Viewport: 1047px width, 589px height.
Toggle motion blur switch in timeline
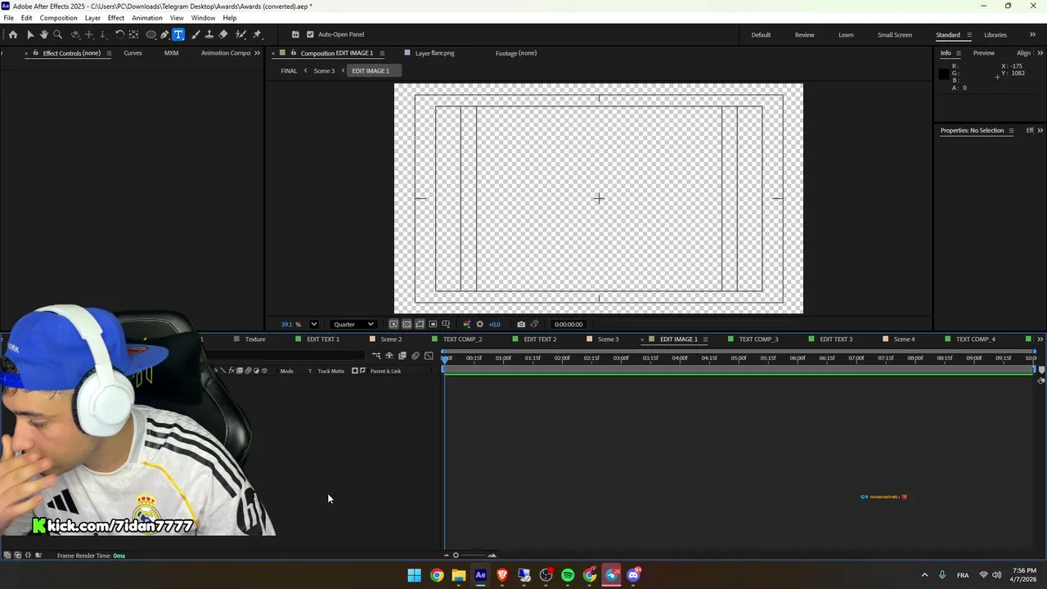click(x=416, y=356)
